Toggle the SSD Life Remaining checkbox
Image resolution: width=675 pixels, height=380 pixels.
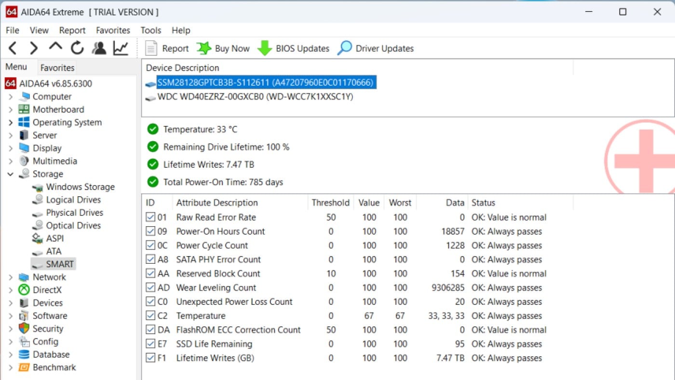coord(150,344)
